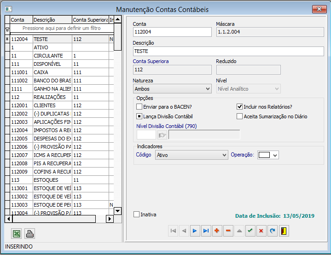Confirm with the green checkmark button
This screenshot has height=255, width=331.
click(x=250, y=231)
